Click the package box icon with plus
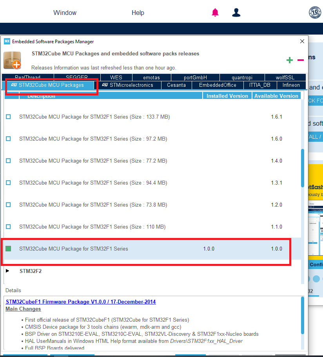The height and width of the screenshot is (357, 323). point(12,60)
